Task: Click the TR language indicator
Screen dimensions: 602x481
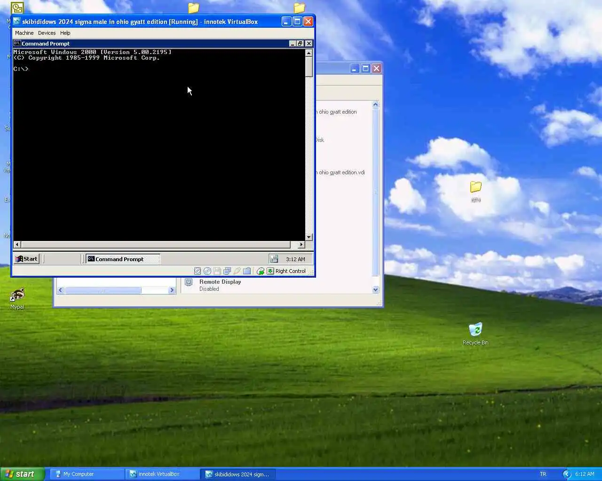Action: [x=543, y=474]
